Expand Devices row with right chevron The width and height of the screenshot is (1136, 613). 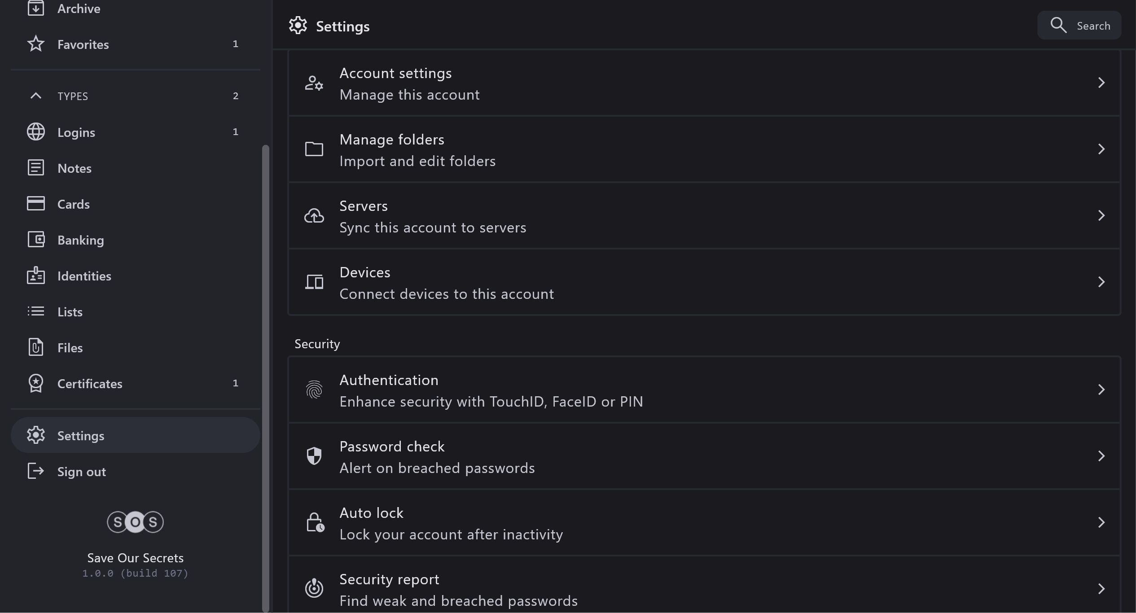tap(1101, 282)
